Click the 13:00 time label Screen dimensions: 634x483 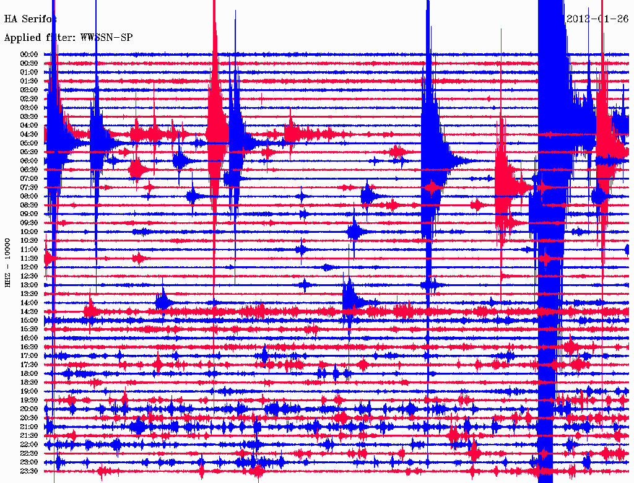click(29, 285)
